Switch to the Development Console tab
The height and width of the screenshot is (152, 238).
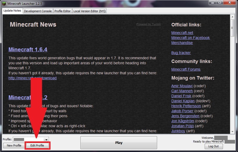[38, 11]
